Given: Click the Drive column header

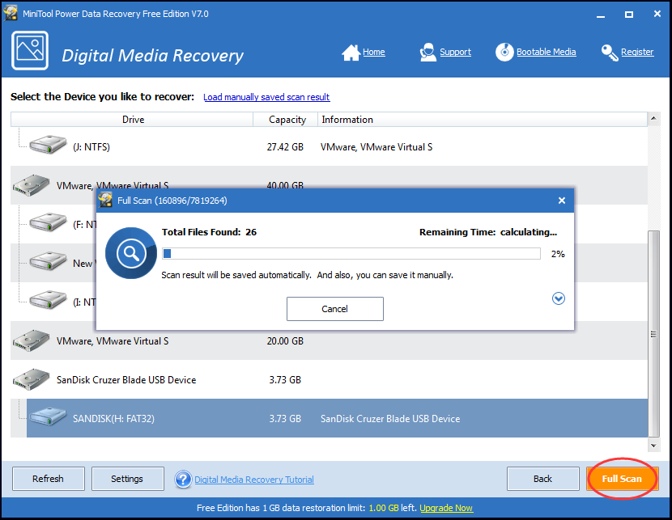Looking at the screenshot, I should point(132,120).
